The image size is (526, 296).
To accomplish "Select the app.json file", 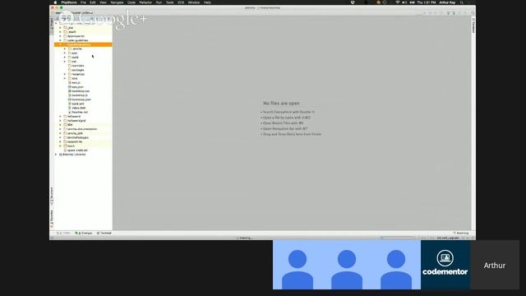I will 77,87.
